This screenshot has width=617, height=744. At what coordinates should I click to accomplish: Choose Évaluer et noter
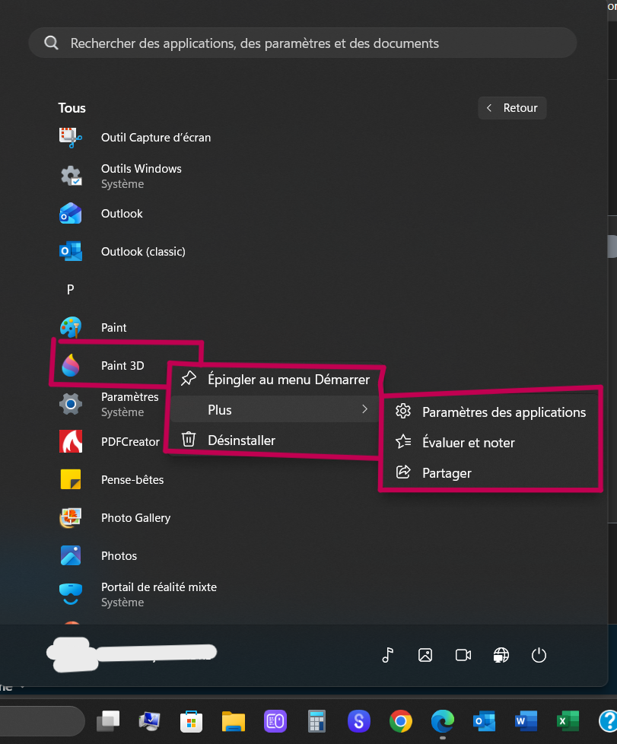coord(490,443)
